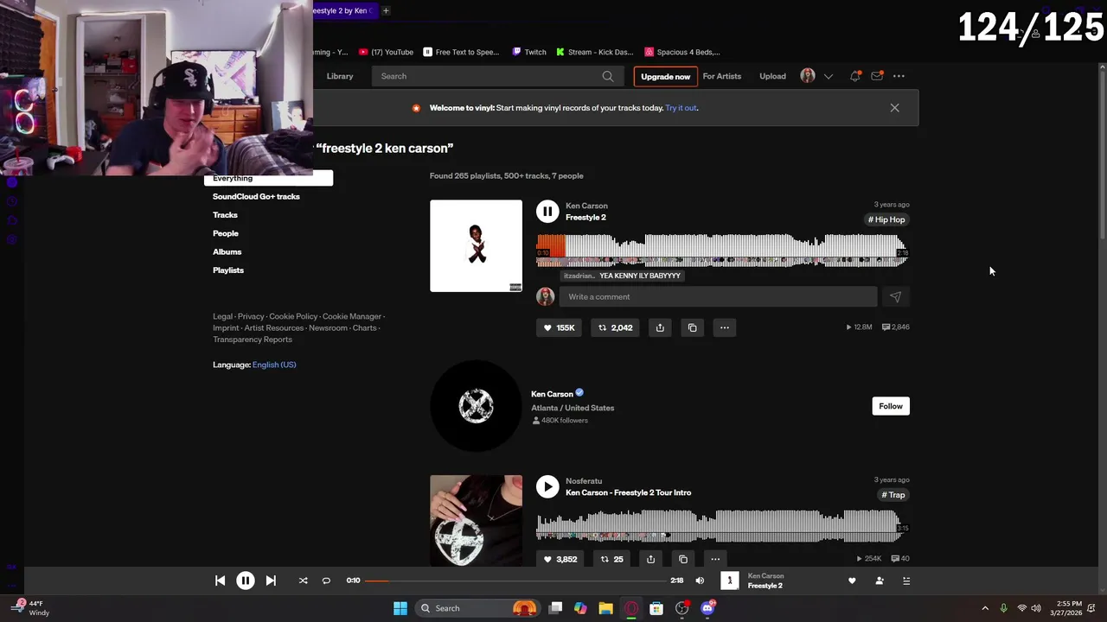
Task: Pause playback in bottom player bar
Action: click(x=246, y=581)
